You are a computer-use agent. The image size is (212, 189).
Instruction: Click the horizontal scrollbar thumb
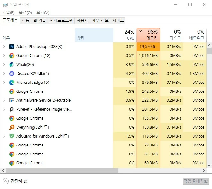point(62,170)
